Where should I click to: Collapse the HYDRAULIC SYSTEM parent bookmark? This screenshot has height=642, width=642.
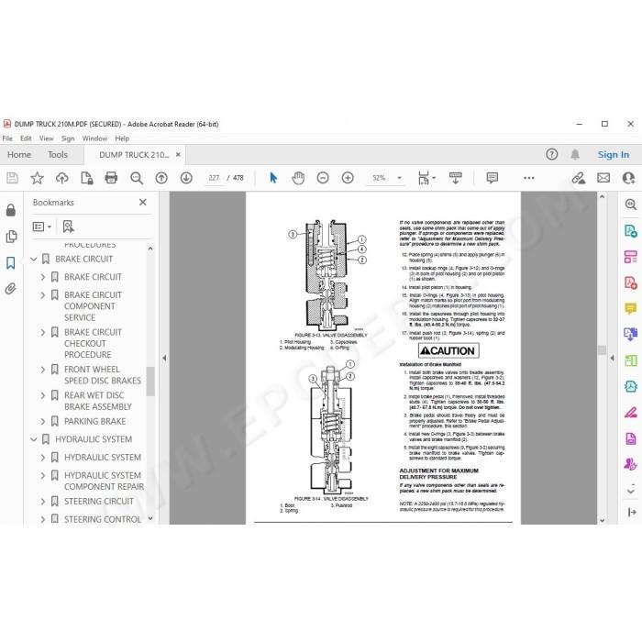(x=34, y=439)
